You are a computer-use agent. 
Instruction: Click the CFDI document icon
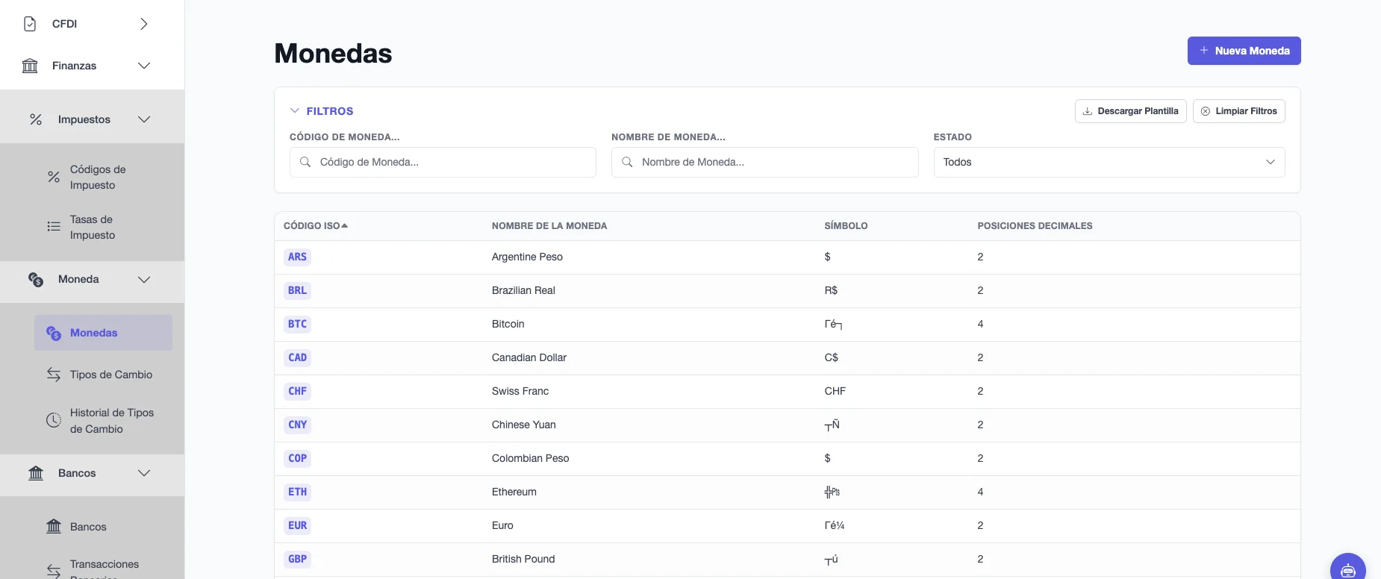pyautogui.click(x=30, y=24)
